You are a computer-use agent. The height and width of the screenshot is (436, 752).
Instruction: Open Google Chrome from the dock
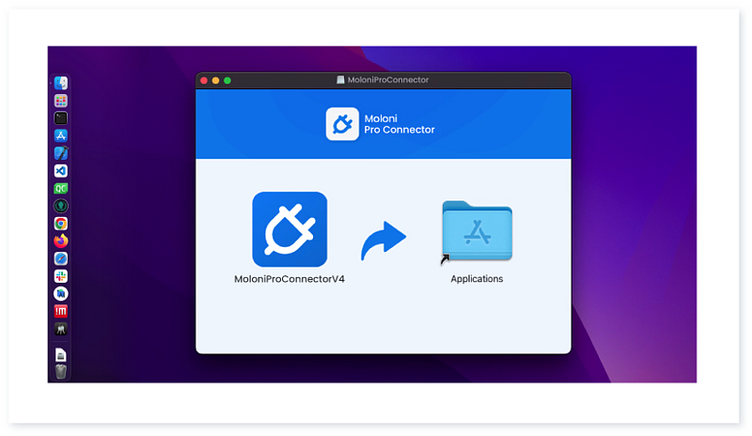coord(61,224)
